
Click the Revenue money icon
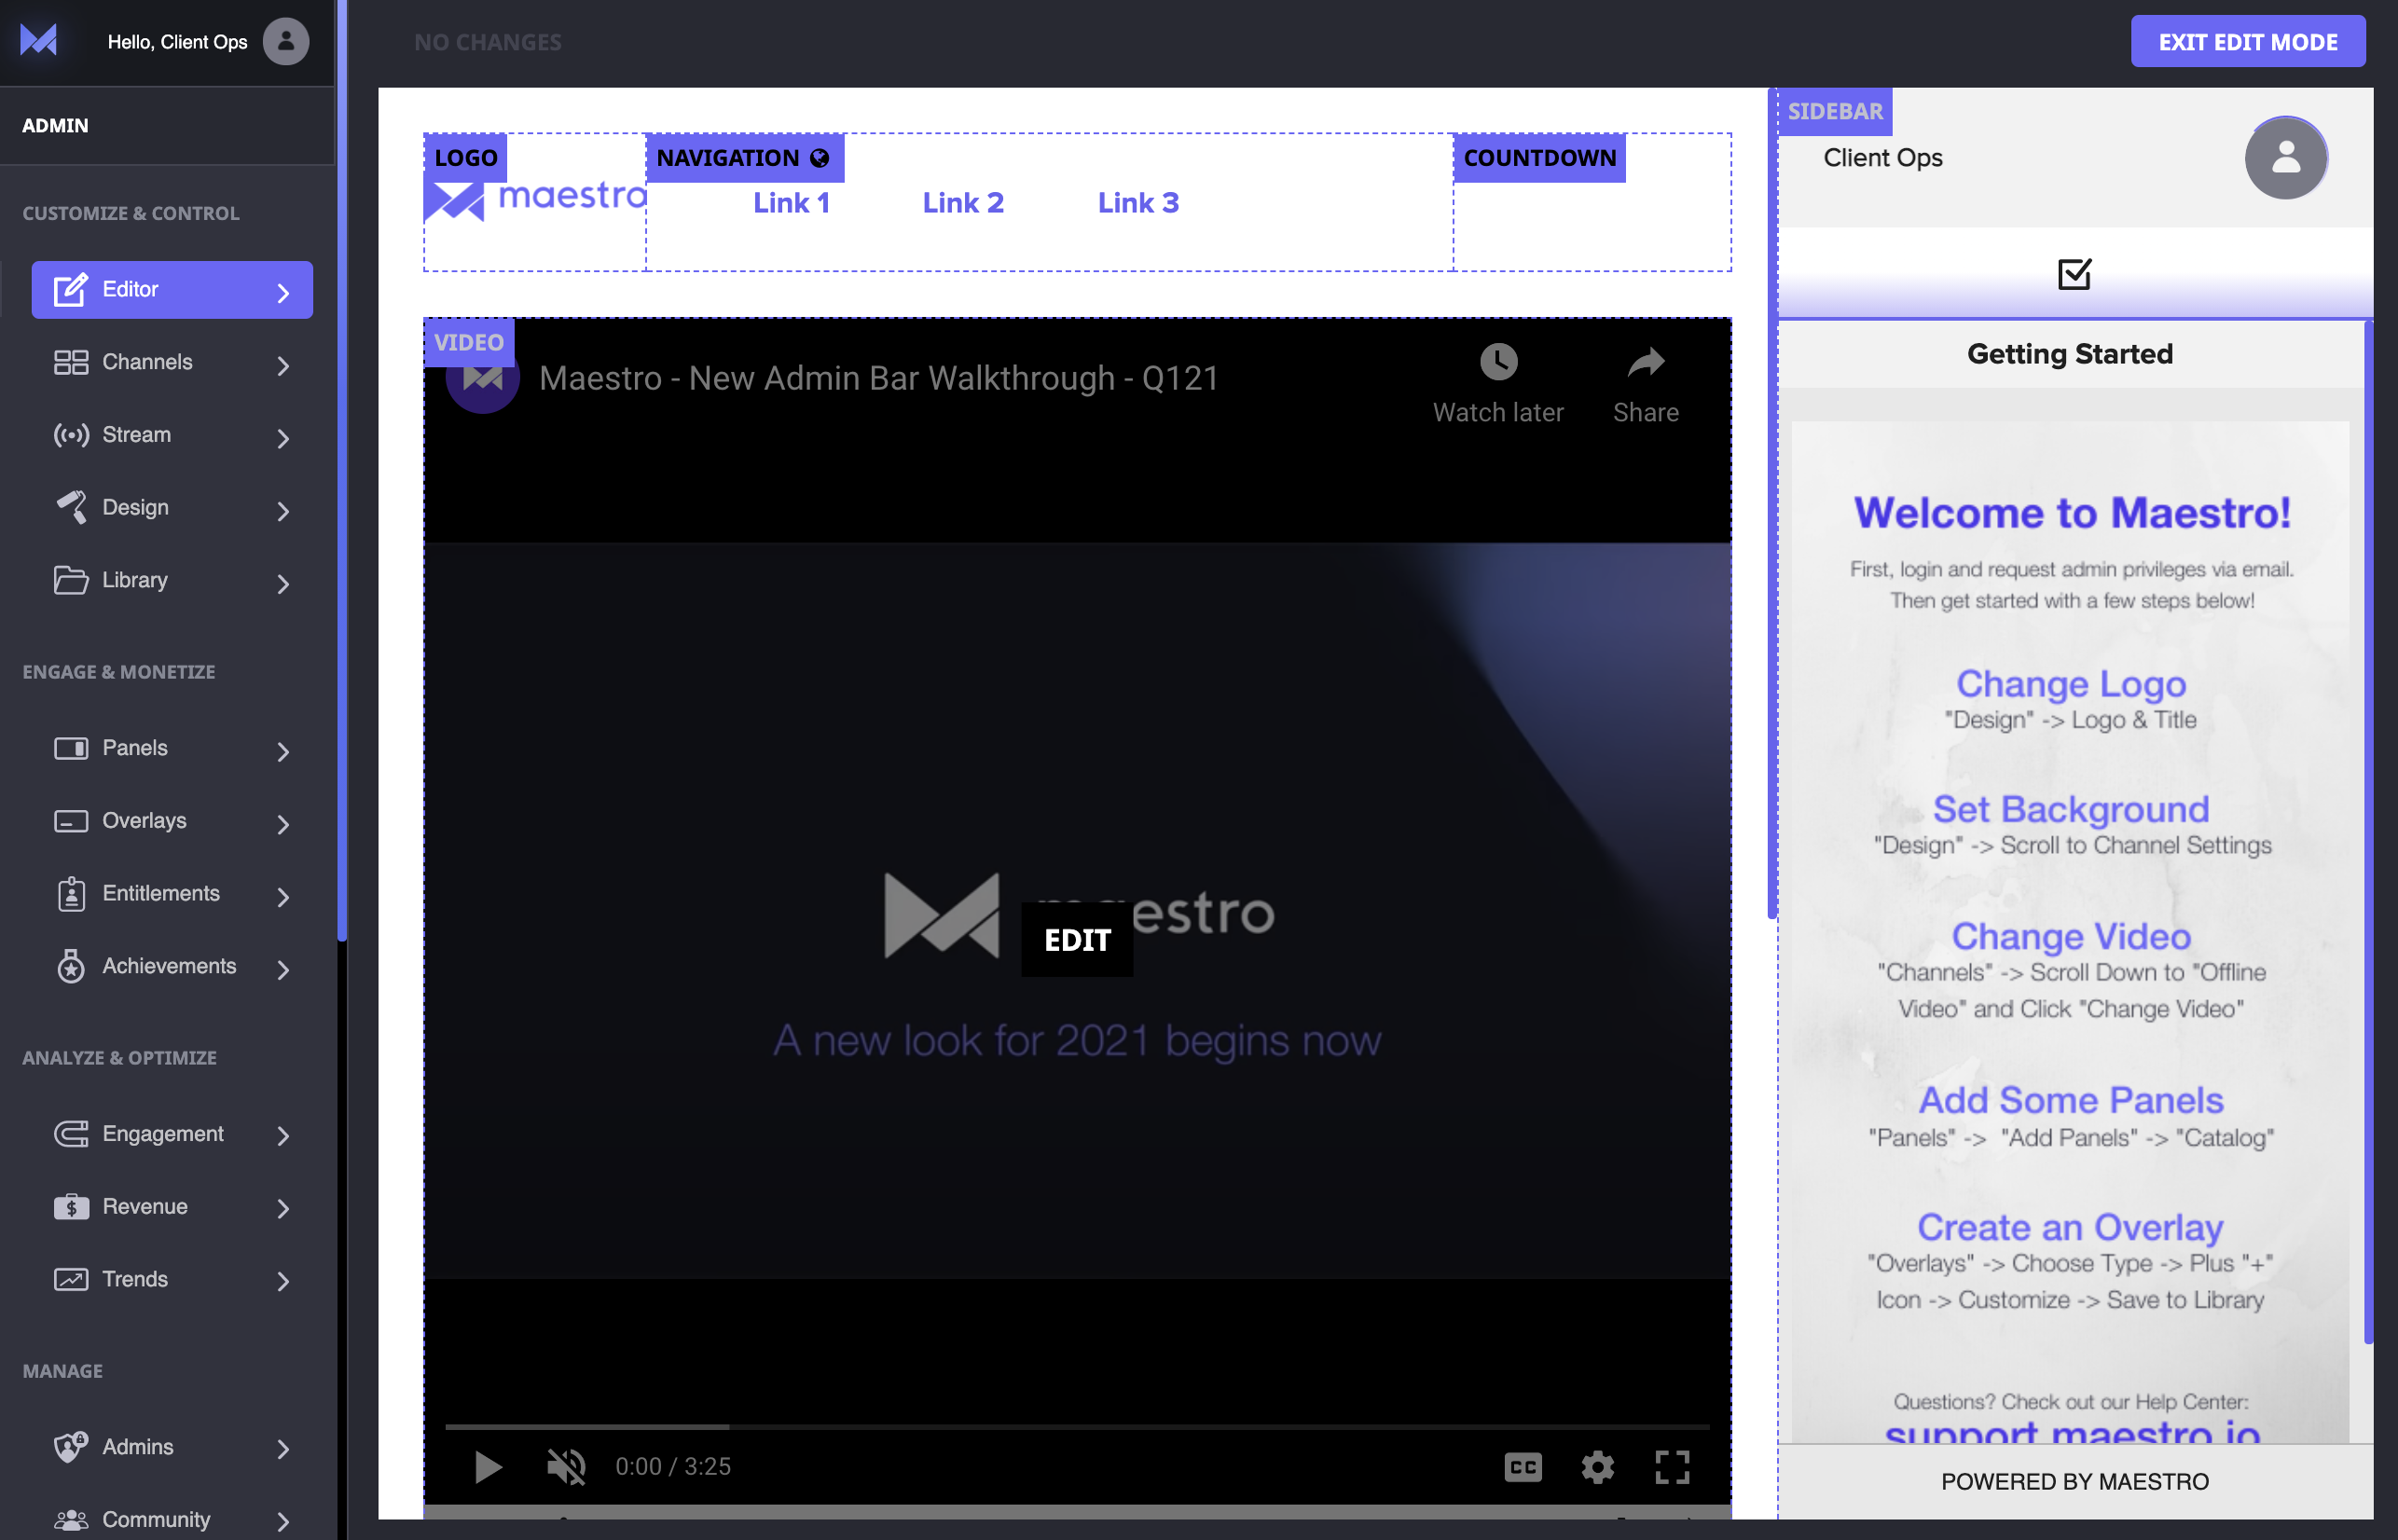(x=71, y=1207)
